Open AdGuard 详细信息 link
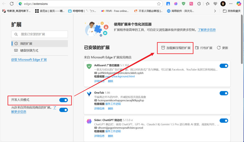 pos(99,81)
